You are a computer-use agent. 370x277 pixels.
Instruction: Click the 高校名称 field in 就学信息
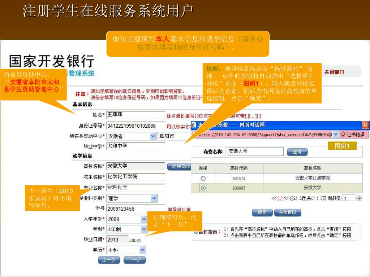click(x=136, y=166)
